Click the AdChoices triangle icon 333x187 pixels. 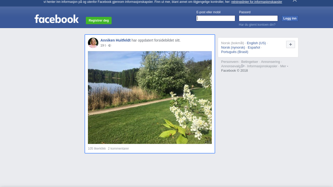(x=243, y=66)
